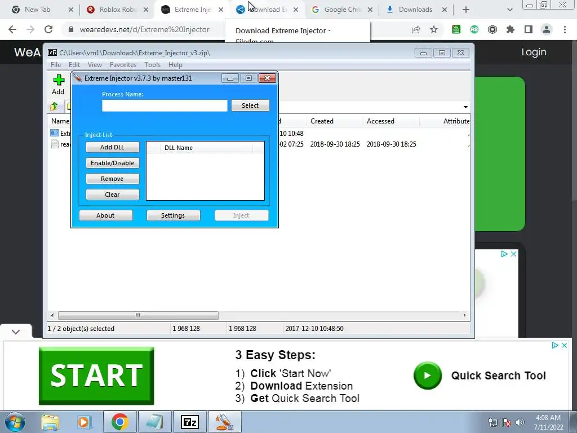The image size is (577, 433).
Task: Click the Extreme Injector file icon in list
Action: 55,133
